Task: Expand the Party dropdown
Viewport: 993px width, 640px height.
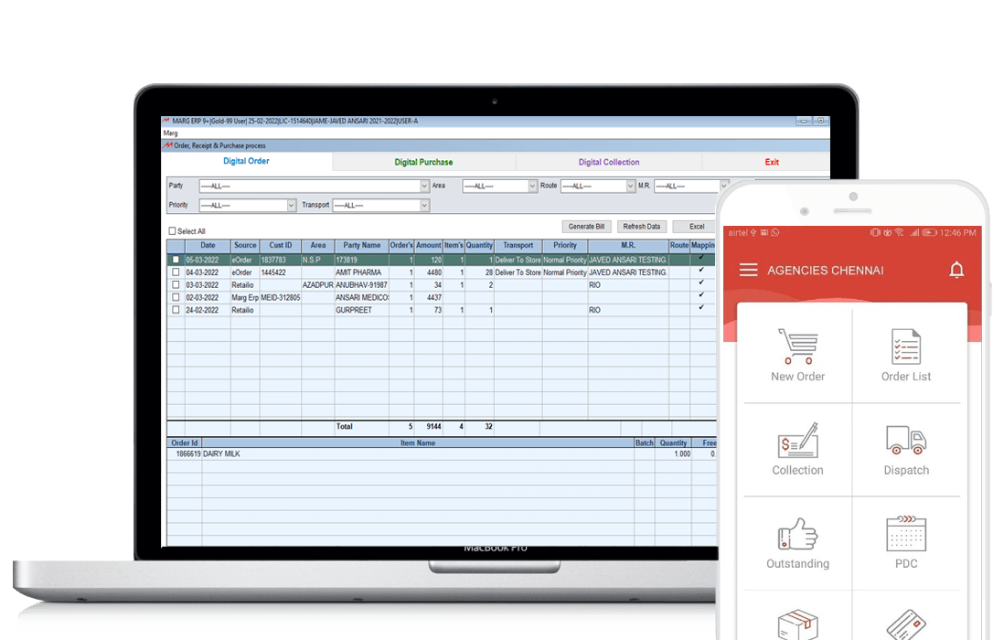Action: tap(423, 187)
